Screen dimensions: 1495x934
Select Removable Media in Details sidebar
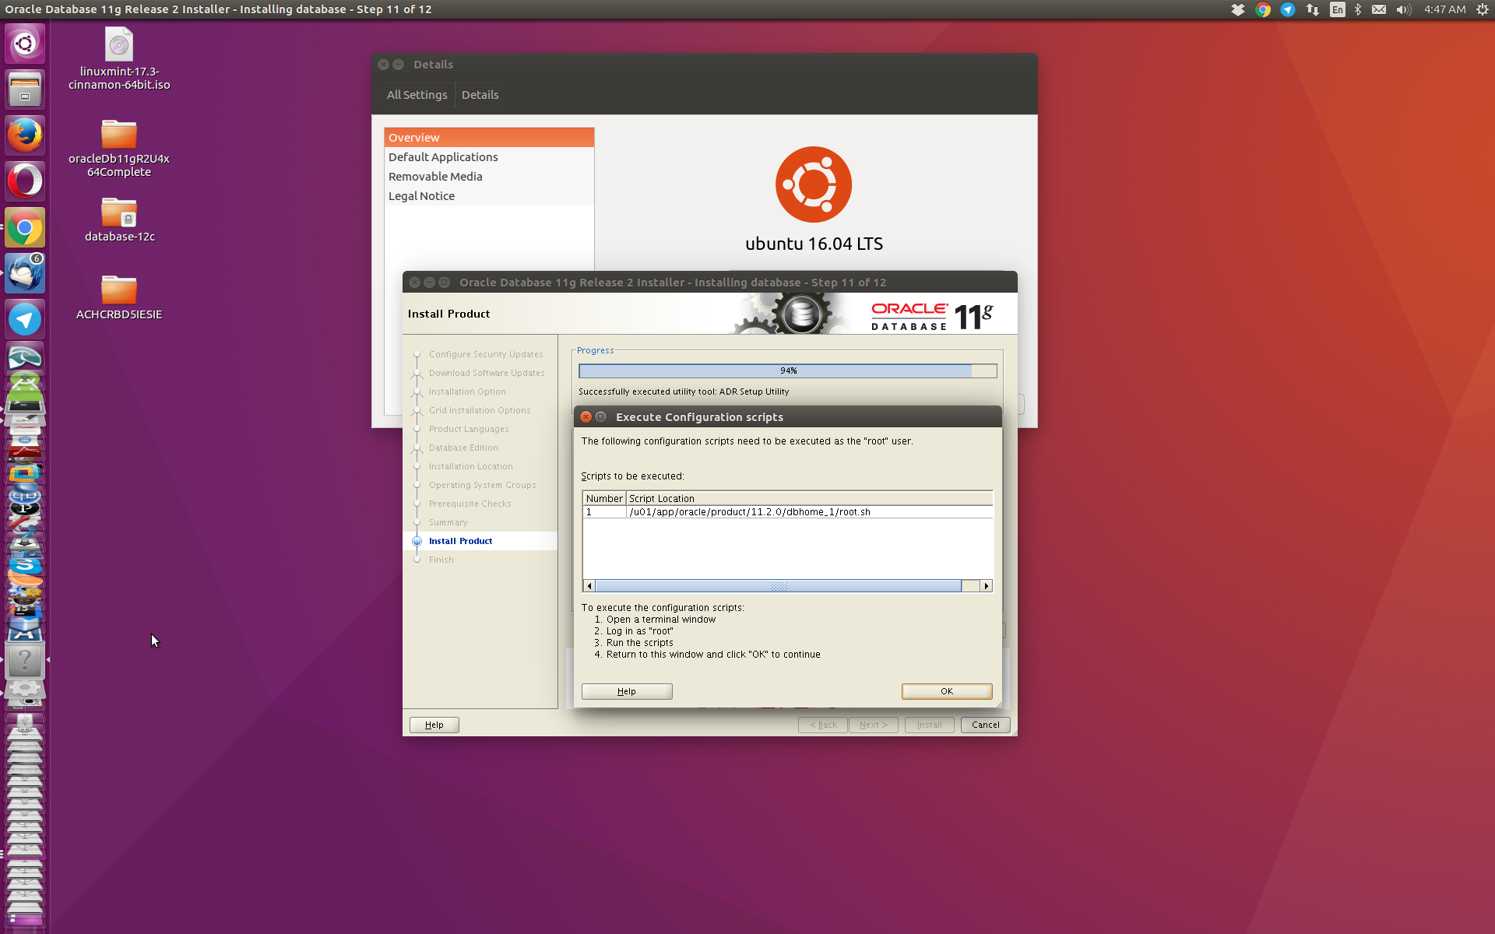point(489,177)
